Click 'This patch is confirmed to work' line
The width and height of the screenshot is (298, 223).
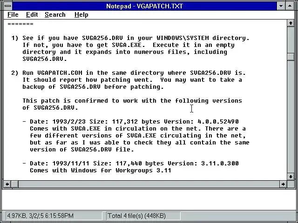132,101
